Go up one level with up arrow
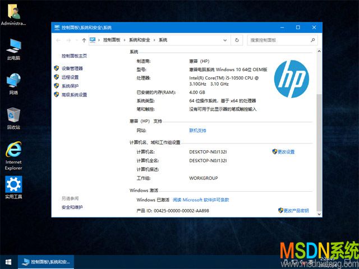Viewport: 359px width, 269px height. click(x=84, y=40)
